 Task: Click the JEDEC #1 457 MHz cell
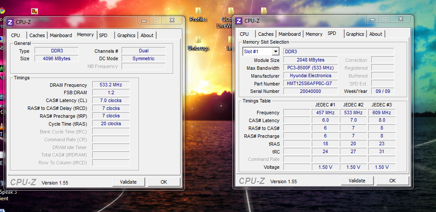coord(325,113)
